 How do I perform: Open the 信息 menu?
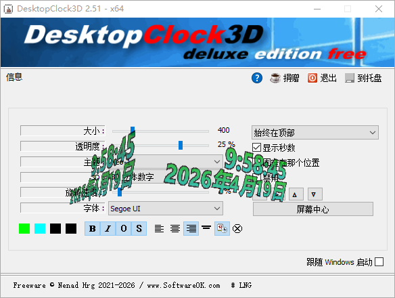(14, 77)
